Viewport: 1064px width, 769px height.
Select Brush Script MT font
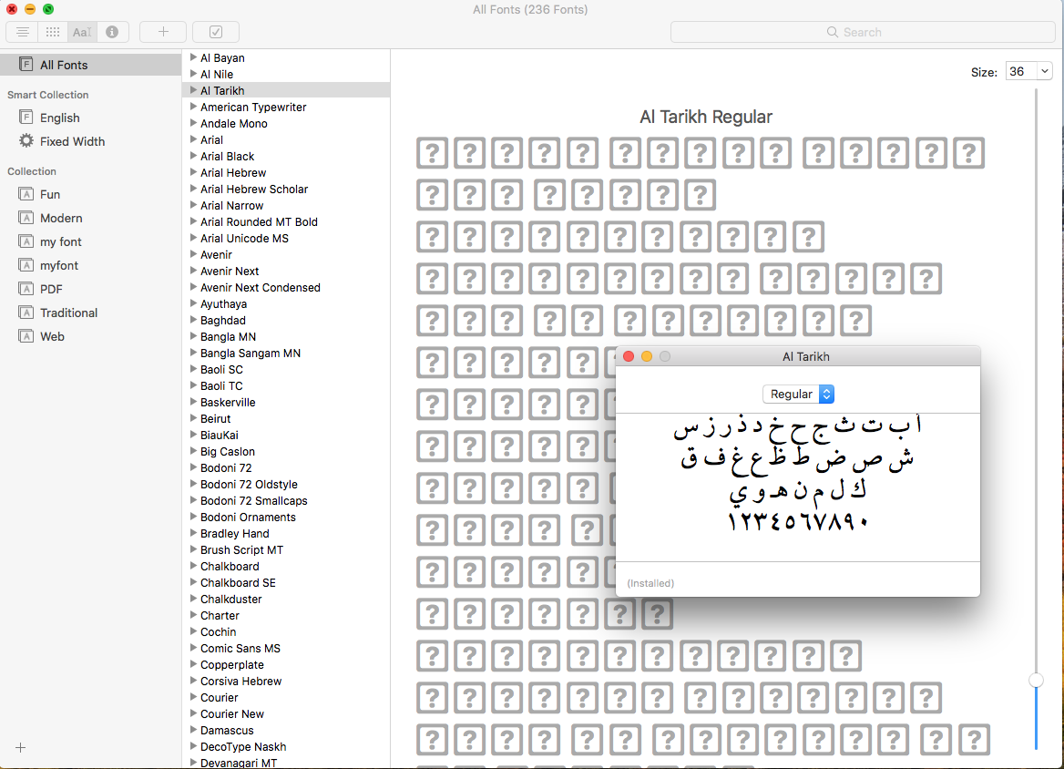pos(241,549)
